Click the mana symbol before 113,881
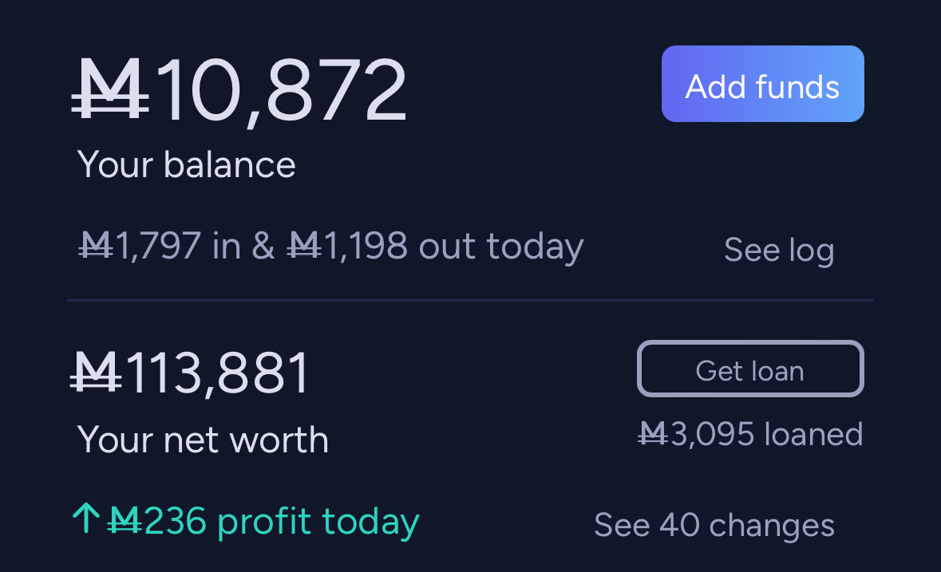This screenshot has height=572, width=941. (x=96, y=373)
